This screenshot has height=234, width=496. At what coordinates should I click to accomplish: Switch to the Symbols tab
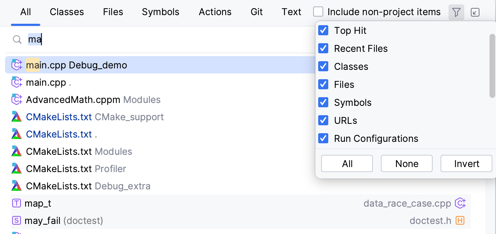(x=161, y=12)
